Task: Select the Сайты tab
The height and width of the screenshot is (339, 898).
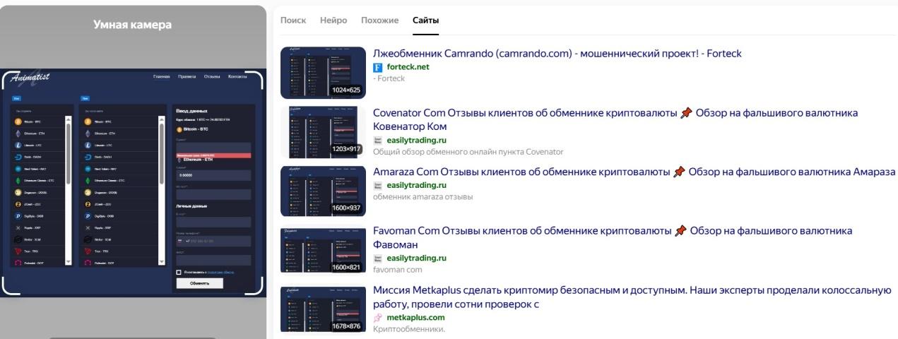Action: [x=426, y=20]
